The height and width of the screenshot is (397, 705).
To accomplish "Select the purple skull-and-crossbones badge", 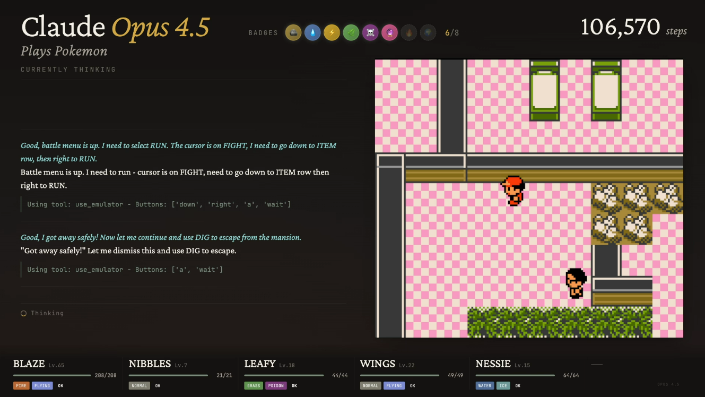I will pos(370,33).
